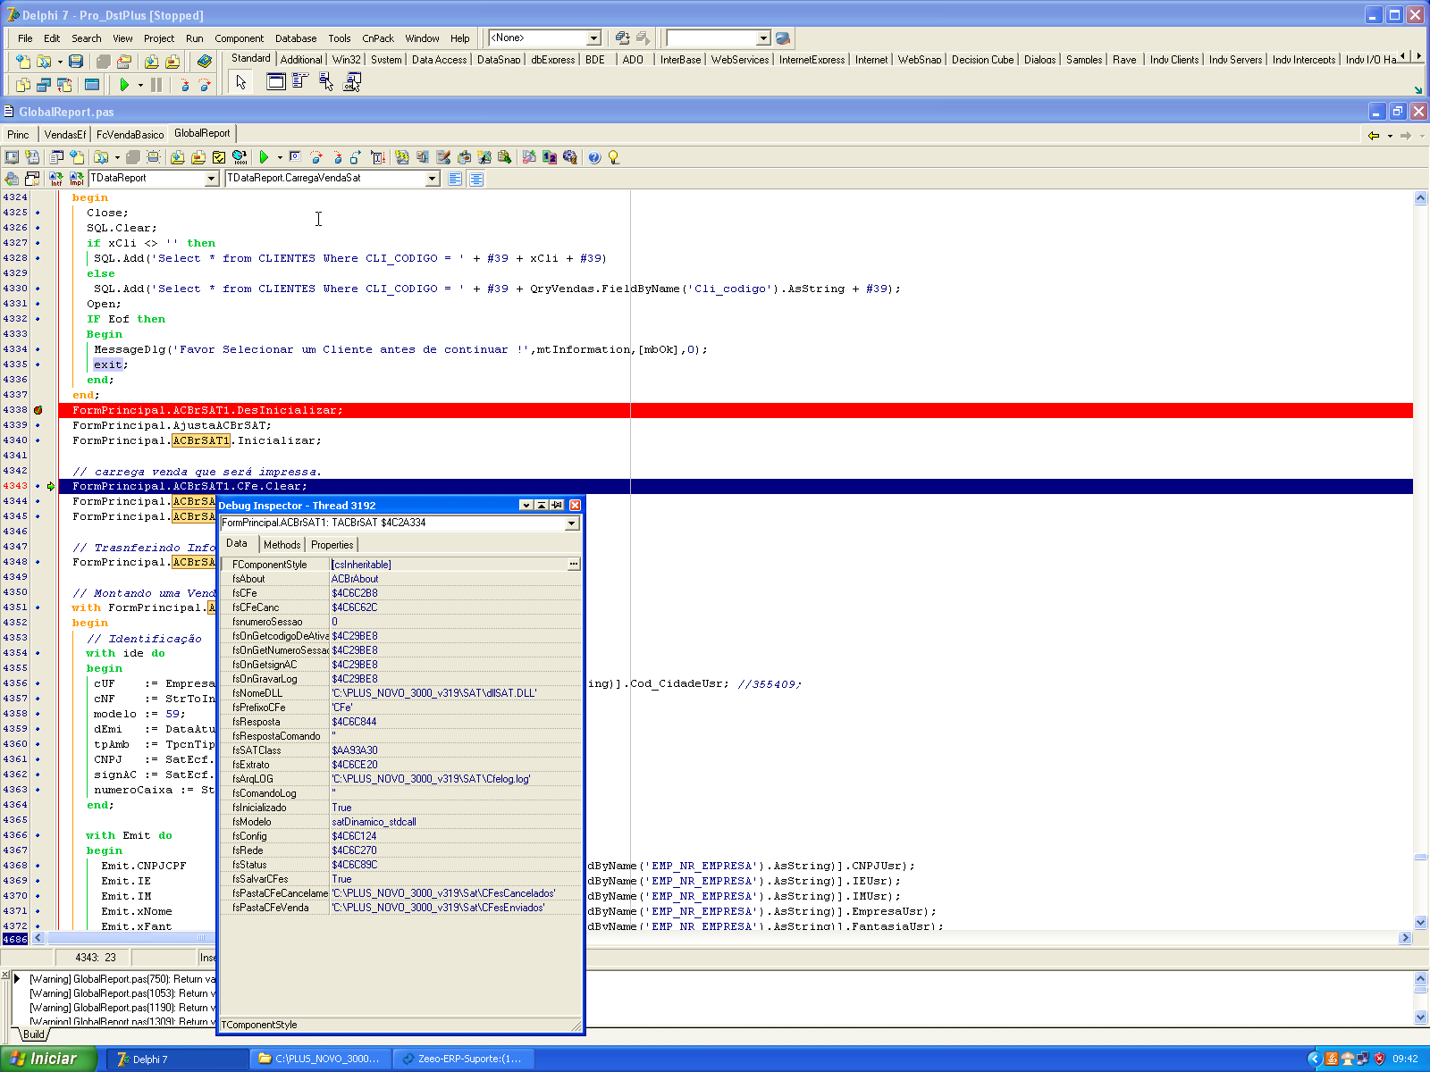
Task: Open the Debug Inspector expression dropdown
Action: click(x=572, y=523)
